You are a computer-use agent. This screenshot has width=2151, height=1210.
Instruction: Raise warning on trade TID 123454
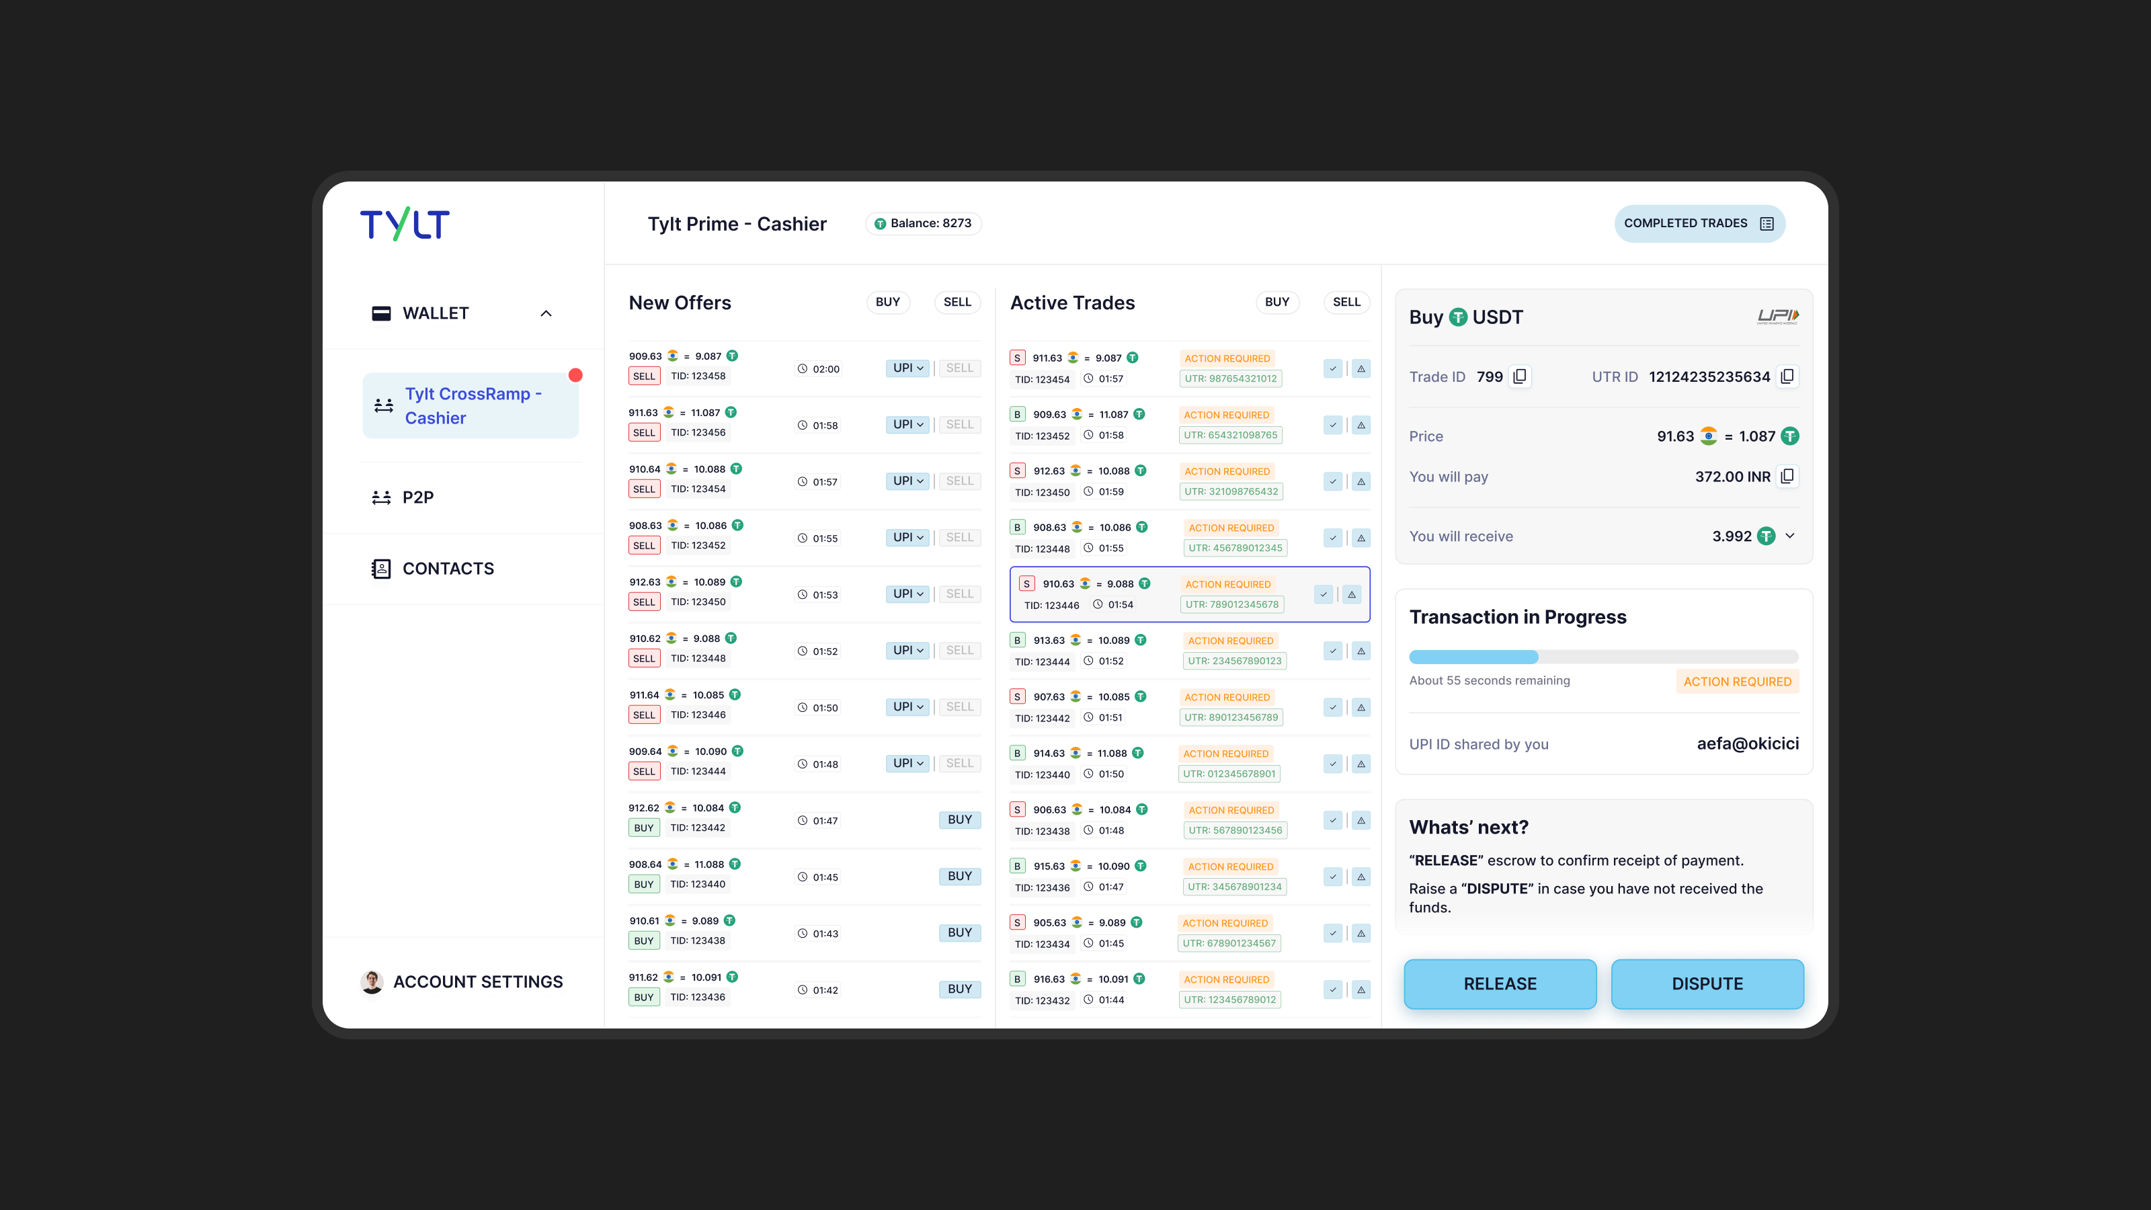pos(1361,368)
